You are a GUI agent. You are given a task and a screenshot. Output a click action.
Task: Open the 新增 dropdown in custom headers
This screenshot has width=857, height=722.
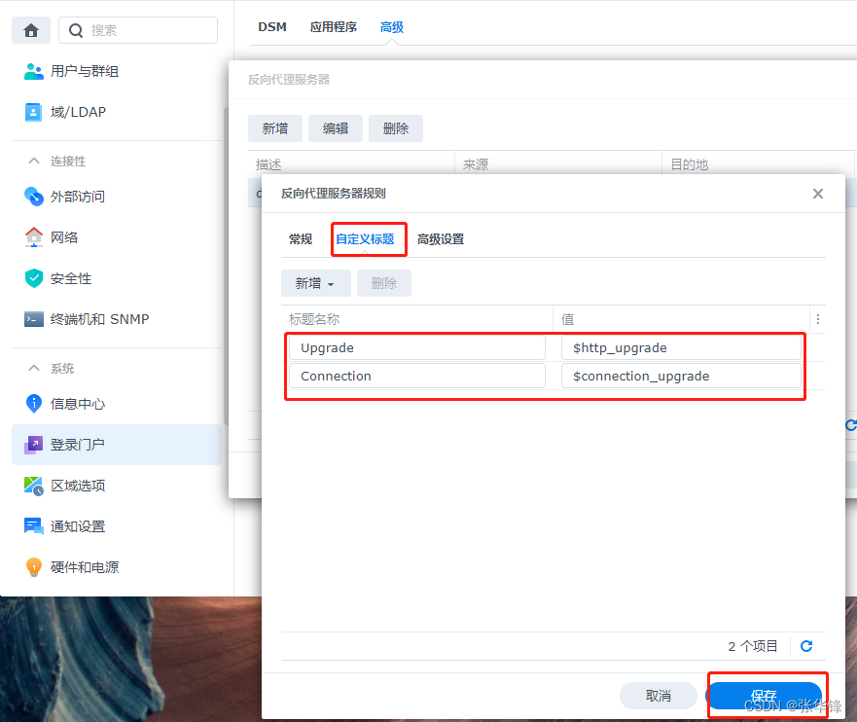pyautogui.click(x=316, y=283)
